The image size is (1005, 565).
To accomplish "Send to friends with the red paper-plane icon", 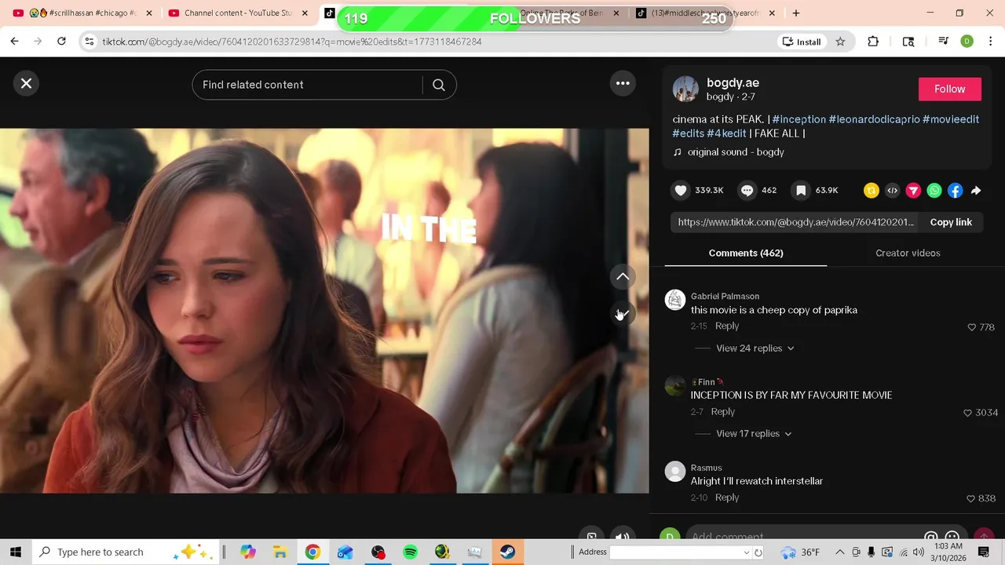I will coord(913,190).
